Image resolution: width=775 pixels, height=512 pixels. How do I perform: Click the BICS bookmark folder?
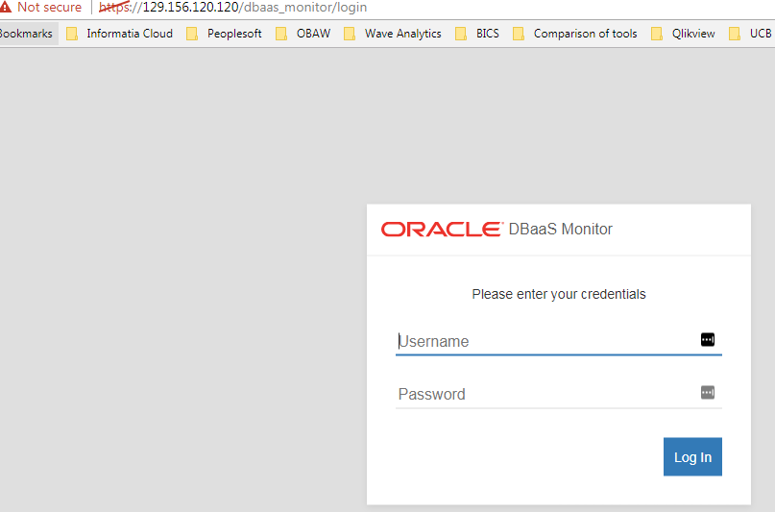(x=477, y=34)
